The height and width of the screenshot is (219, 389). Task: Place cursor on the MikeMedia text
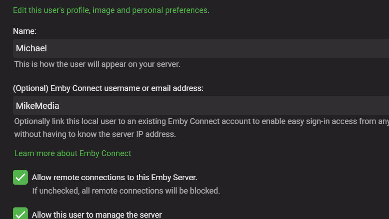38,106
